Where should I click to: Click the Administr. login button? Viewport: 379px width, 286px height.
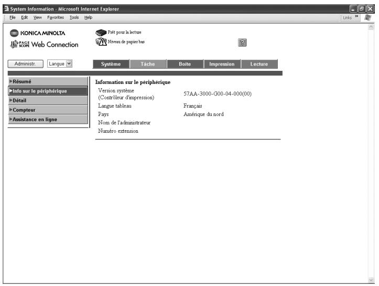click(x=25, y=64)
